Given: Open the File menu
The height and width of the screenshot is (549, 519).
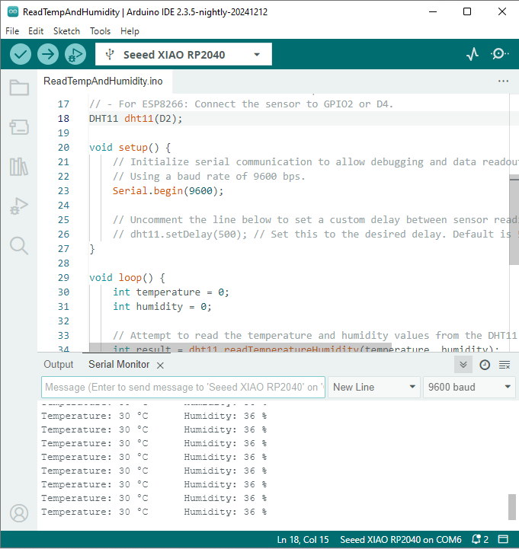Looking at the screenshot, I should [12, 31].
